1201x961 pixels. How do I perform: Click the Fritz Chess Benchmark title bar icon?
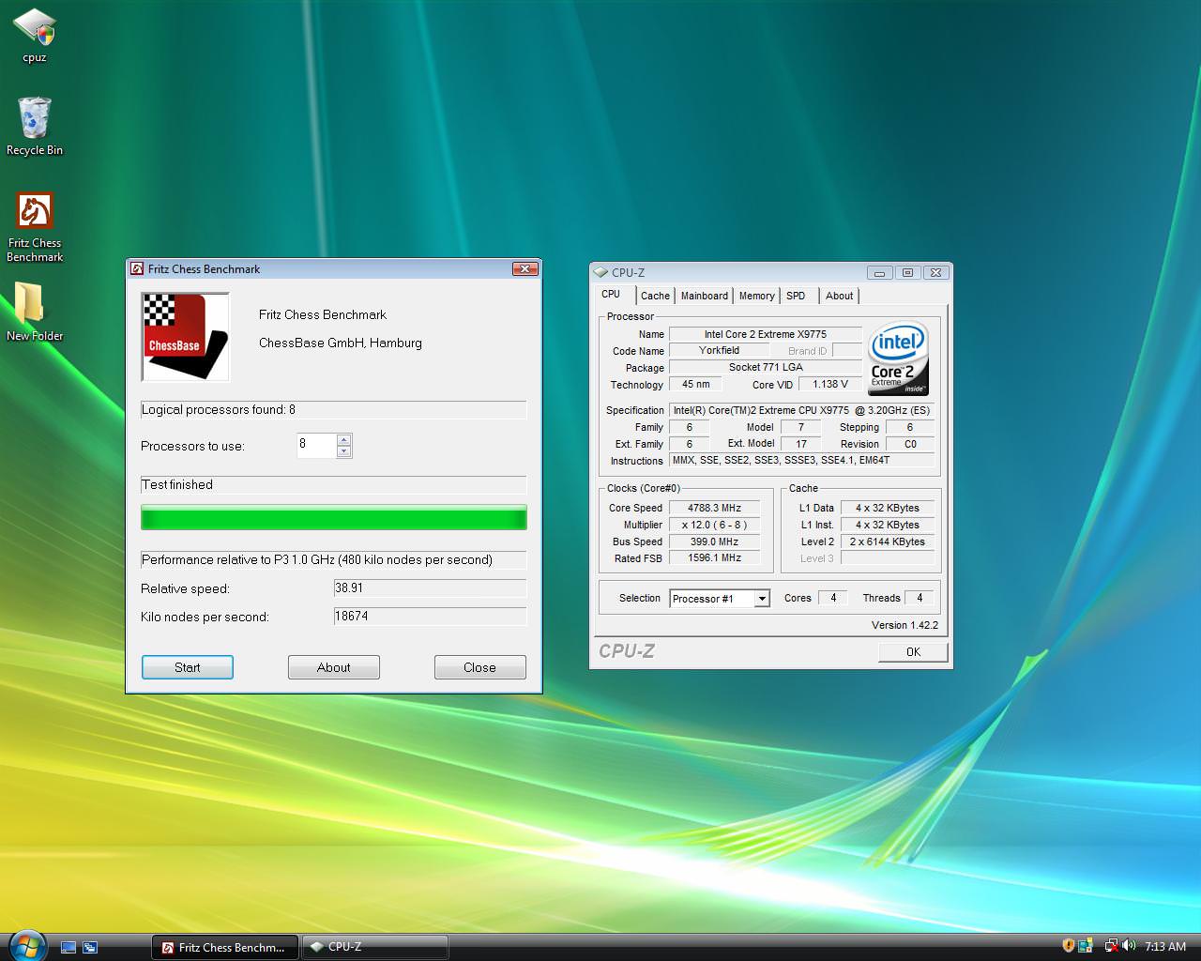point(137,268)
